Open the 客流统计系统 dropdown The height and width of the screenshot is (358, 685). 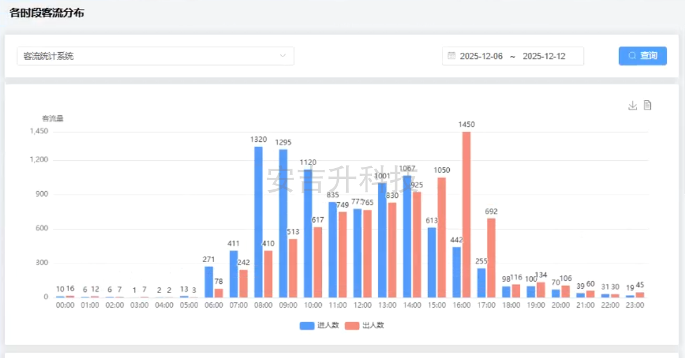pyautogui.click(x=155, y=56)
